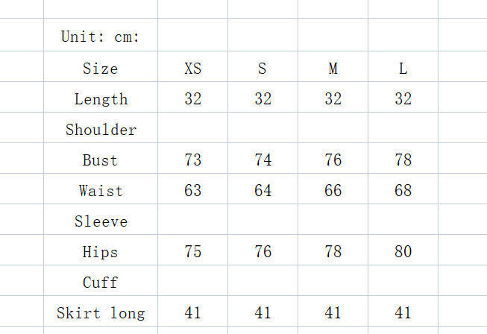Select the L size header cell
The width and height of the screenshot is (487, 334).
tap(403, 69)
